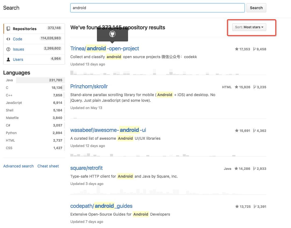Click the Updated 13 days ago text
291x228 pixels.
(88, 64)
